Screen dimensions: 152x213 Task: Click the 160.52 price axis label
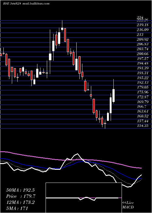coord(143,116)
